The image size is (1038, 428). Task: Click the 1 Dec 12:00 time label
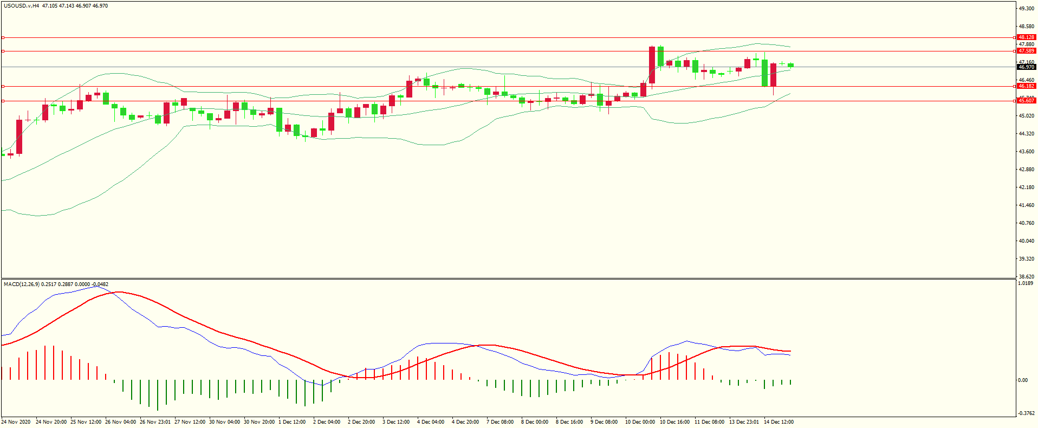point(292,422)
